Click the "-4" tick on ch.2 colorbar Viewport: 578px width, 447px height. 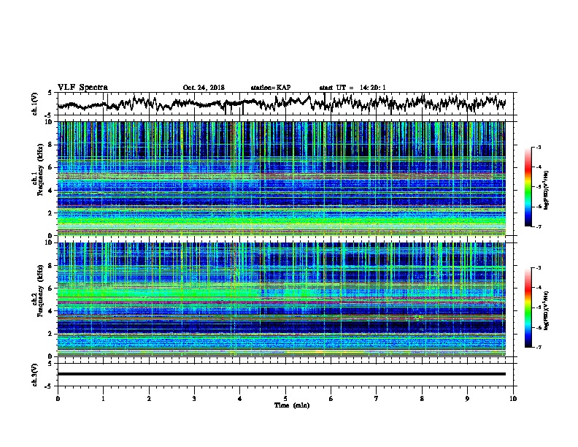point(538,287)
